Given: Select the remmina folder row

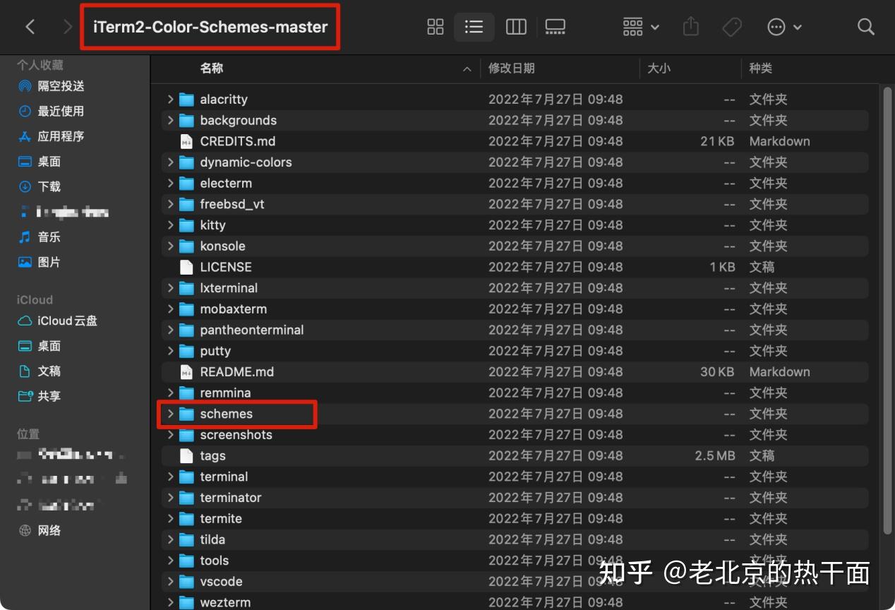Looking at the screenshot, I should click(515, 393).
